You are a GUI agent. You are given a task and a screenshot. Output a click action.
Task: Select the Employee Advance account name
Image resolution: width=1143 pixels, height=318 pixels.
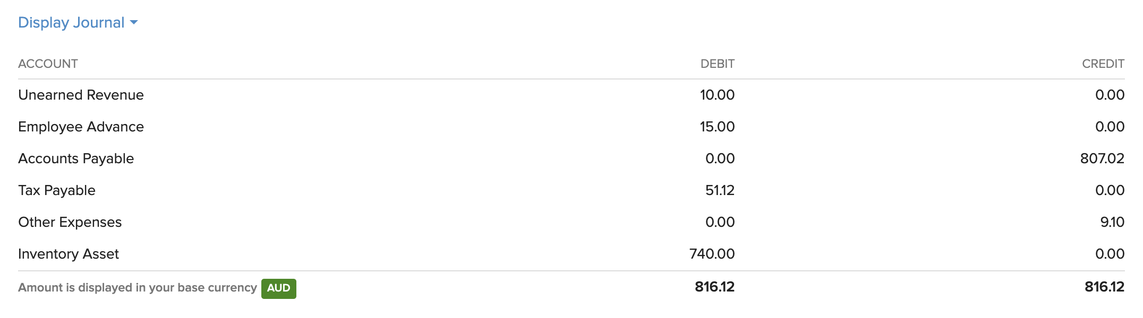(81, 127)
